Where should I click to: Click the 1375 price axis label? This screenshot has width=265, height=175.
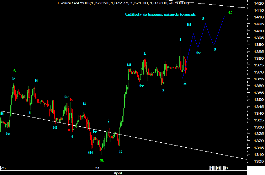(259, 65)
